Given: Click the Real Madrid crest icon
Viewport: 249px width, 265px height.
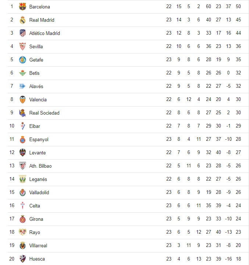Looking at the screenshot, I should click(x=23, y=20).
